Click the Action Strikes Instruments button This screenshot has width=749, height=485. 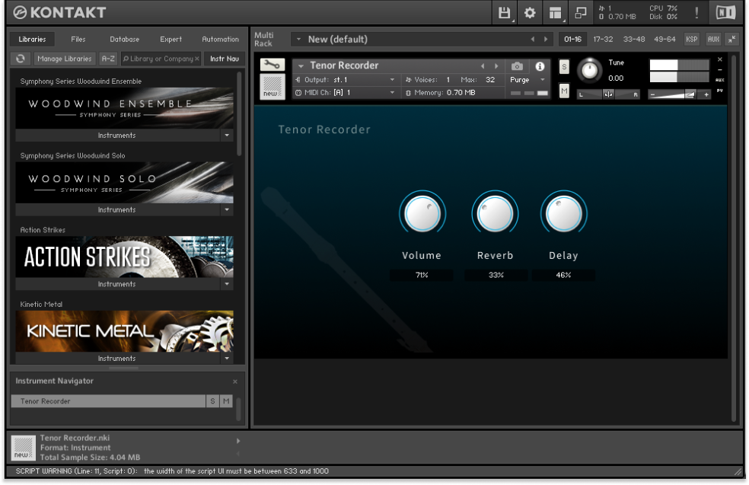pyautogui.click(x=117, y=284)
